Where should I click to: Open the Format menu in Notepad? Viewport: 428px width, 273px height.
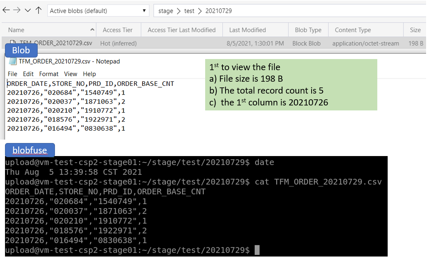point(48,74)
